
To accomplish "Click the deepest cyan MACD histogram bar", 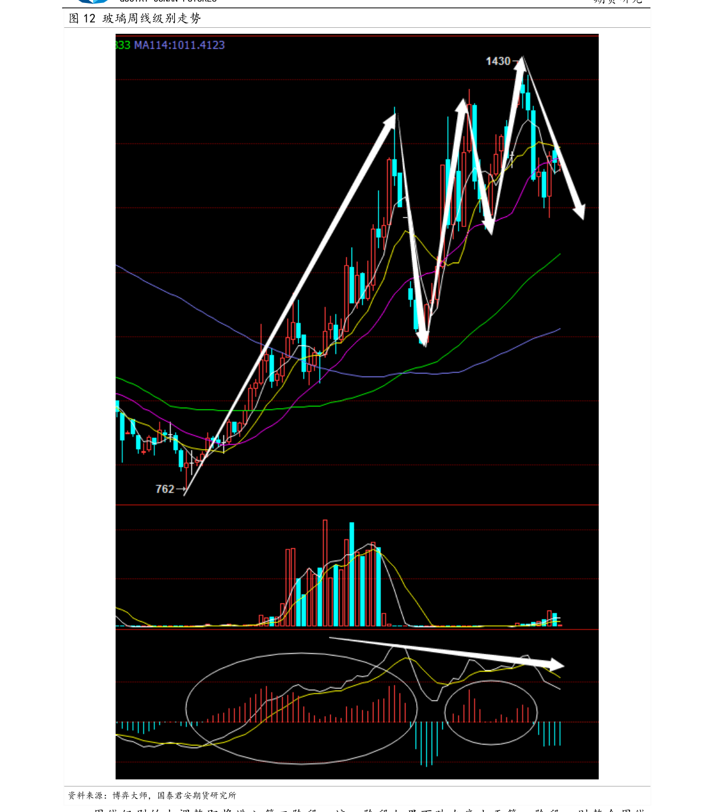I will click(426, 744).
